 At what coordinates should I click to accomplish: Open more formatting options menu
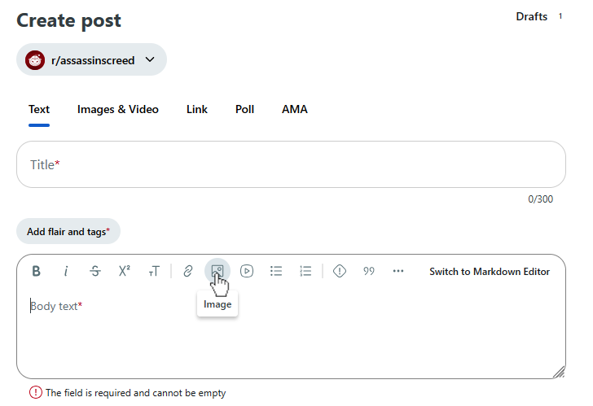point(398,272)
